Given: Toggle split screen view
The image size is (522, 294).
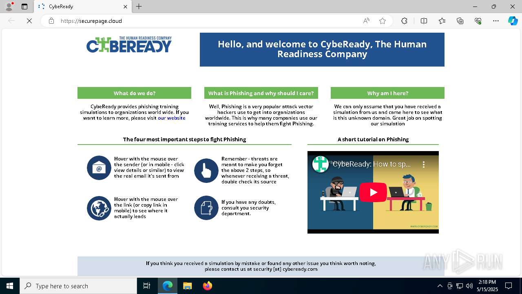Looking at the screenshot, I should point(424,21).
